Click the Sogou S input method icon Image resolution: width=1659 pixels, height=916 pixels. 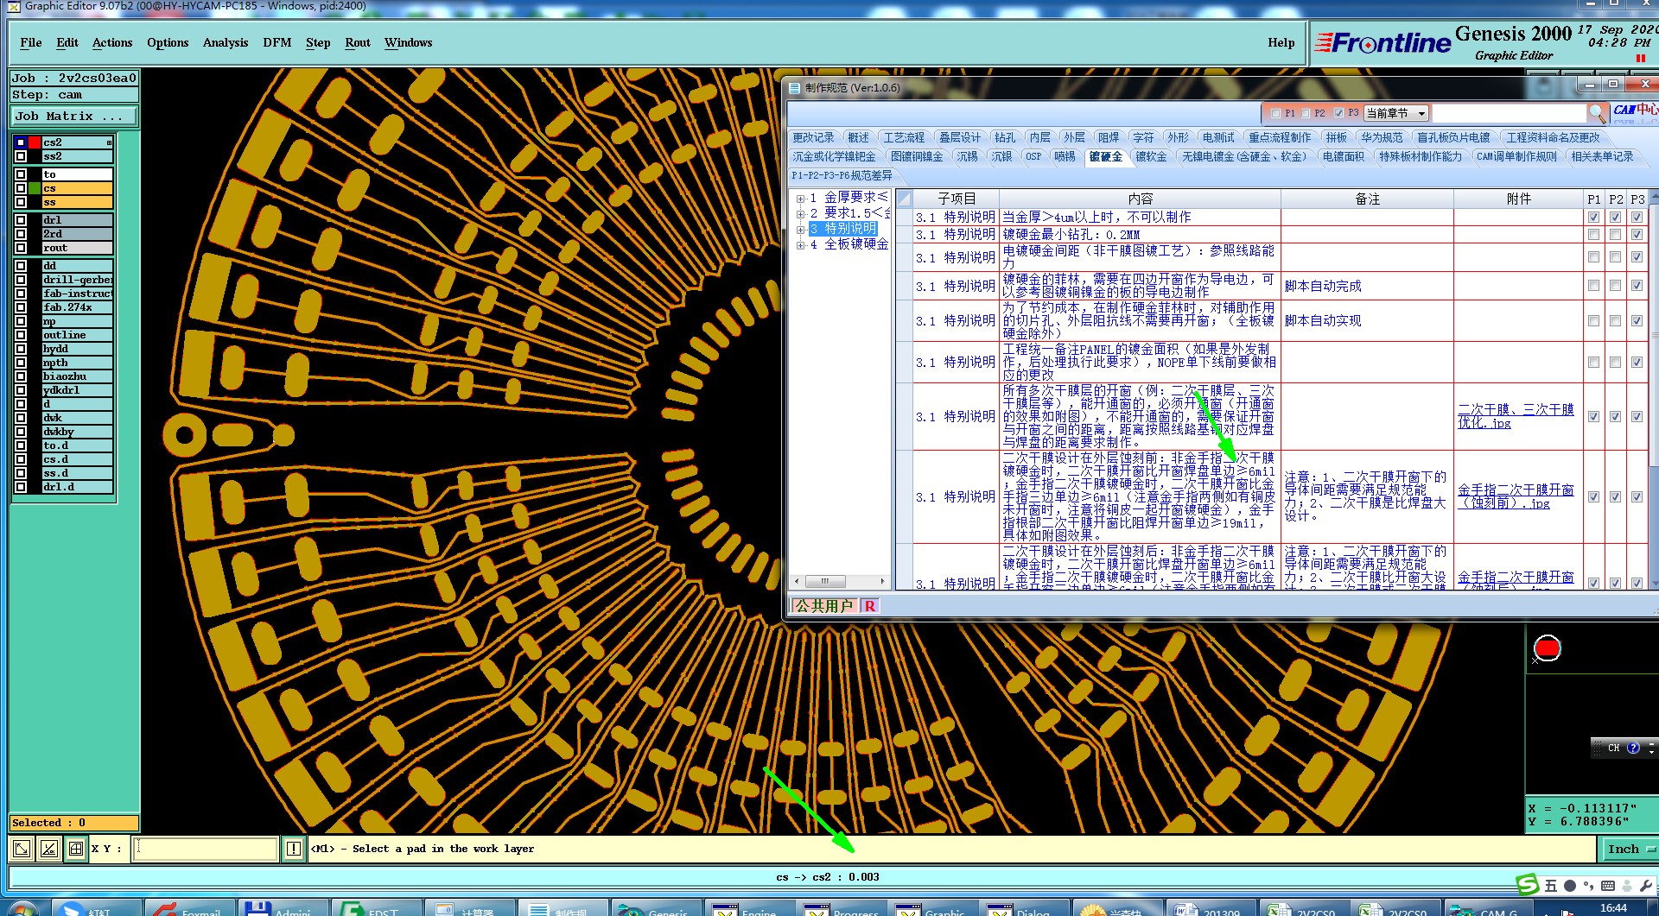[x=1529, y=885]
